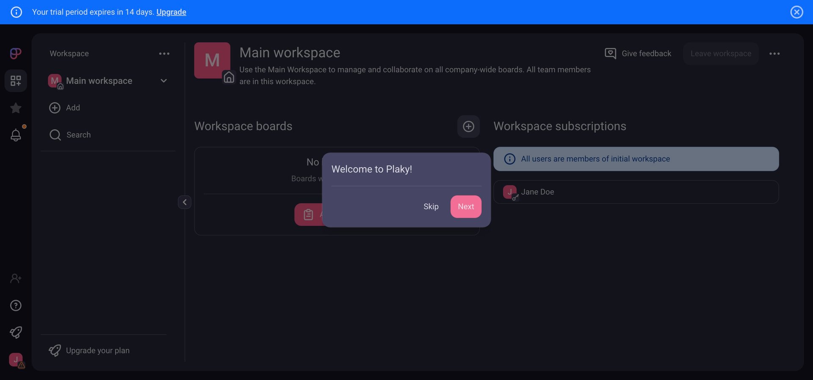Viewport: 813px width, 380px height.
Task: Dismiss the trial period banner
Action: point(796,12)
